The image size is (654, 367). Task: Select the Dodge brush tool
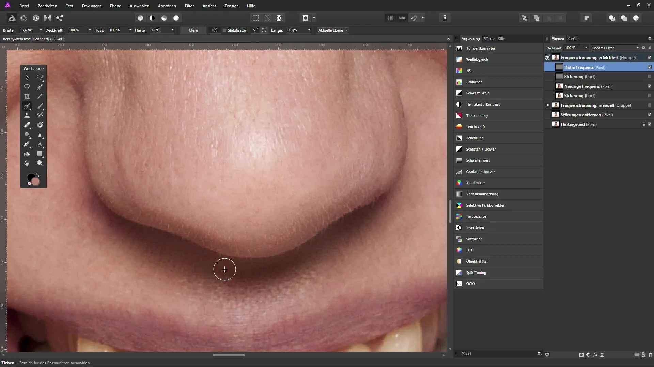coord(27,135)
